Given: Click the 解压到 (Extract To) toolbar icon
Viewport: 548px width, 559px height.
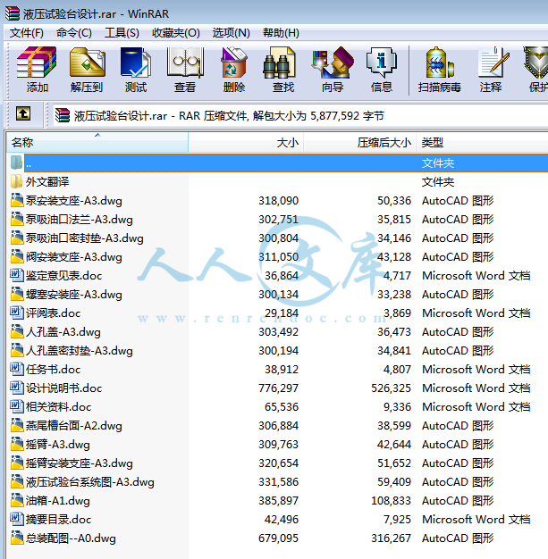Looking at the screenshot, I should coord(88,63).
